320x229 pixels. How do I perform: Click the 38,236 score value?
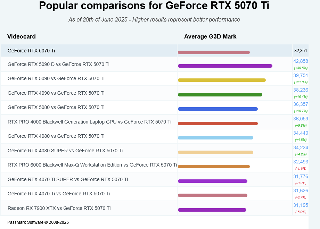point(301,90)
